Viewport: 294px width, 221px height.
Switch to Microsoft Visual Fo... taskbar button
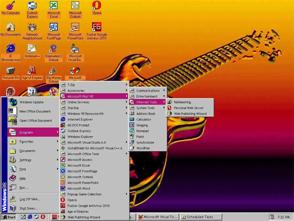coord(158,217)
